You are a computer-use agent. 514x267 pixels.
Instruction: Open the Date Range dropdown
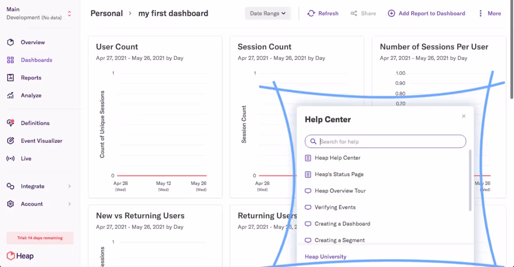tap(268, 13)
